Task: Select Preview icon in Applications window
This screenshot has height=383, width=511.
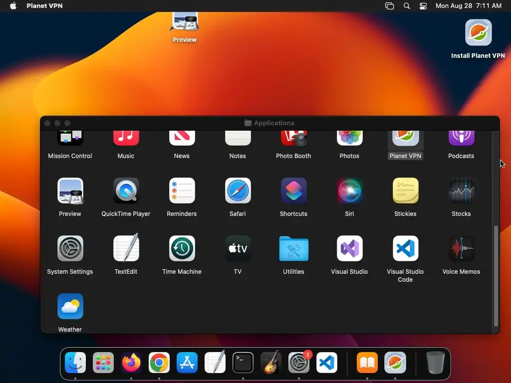Action: [70, 191]
